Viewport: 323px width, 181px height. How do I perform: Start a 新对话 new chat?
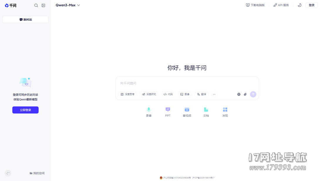(x=26, y=20)
